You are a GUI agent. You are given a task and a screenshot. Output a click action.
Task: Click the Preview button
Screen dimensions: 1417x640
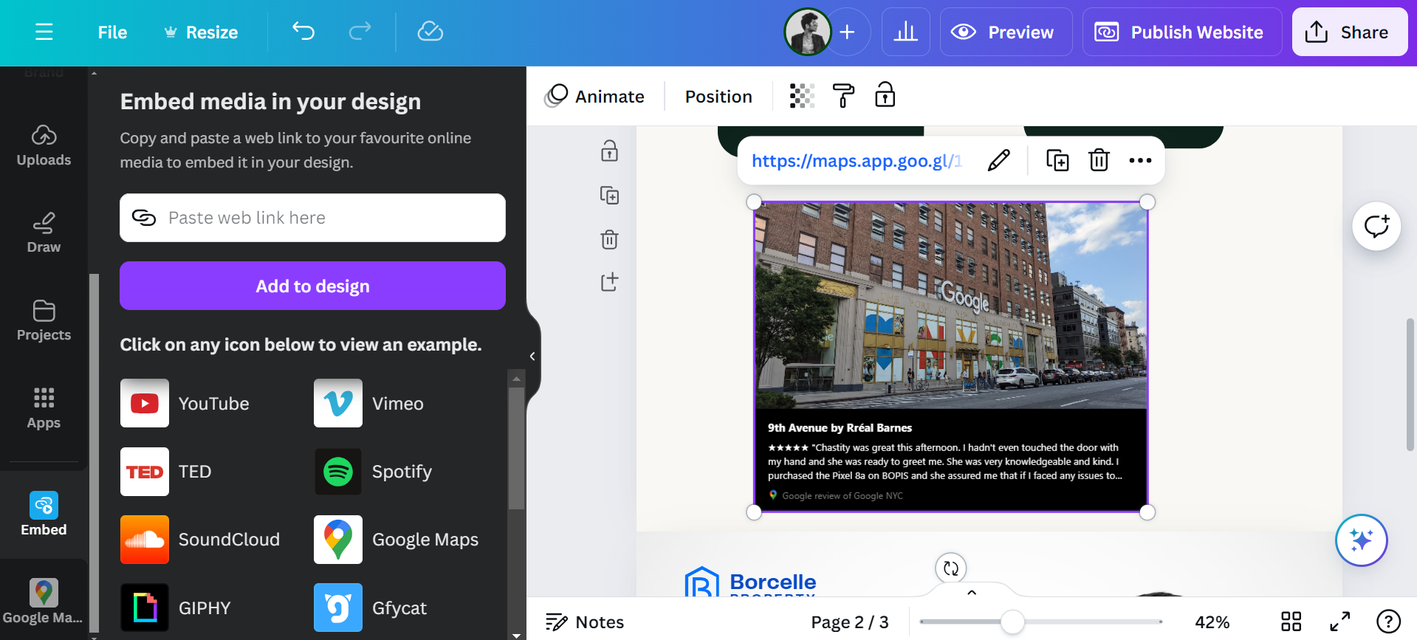coord(1006,32)
